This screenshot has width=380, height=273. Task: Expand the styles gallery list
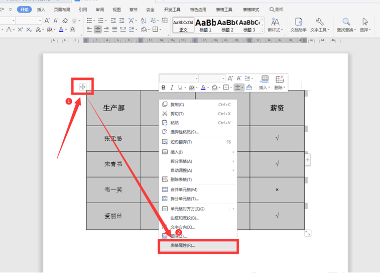262,31
